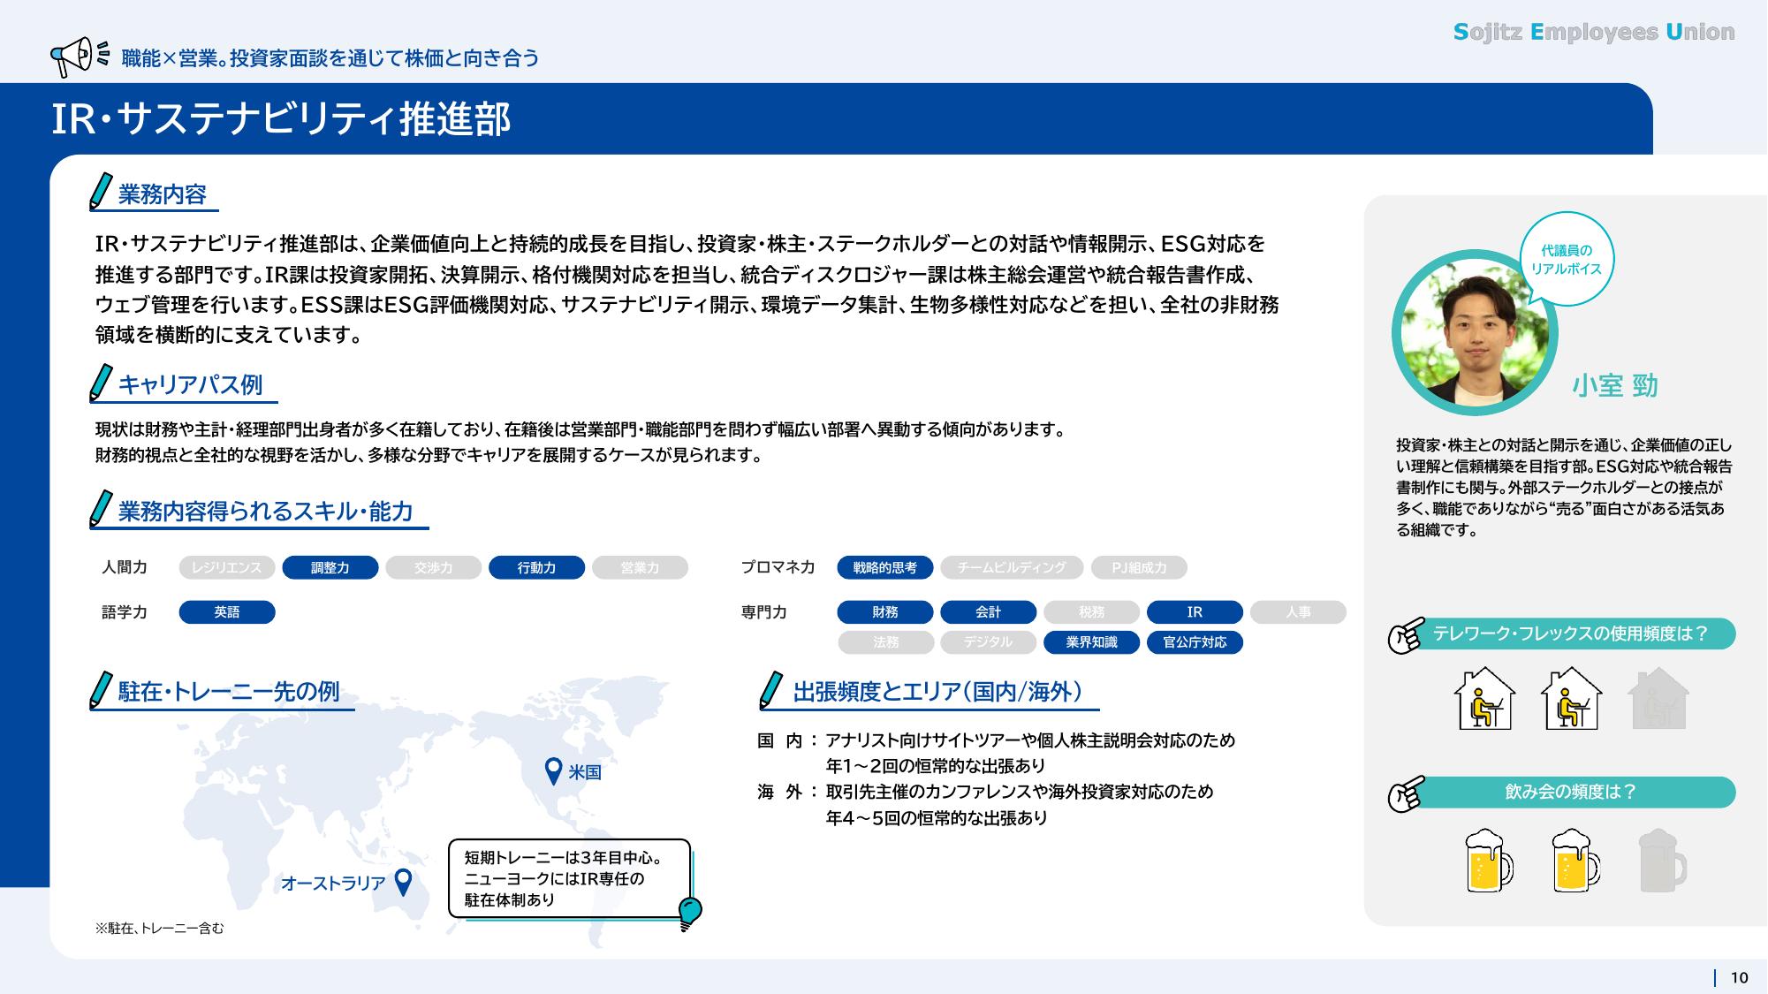
Task: Click the 米国 map label
Action: tap(585, 772)
